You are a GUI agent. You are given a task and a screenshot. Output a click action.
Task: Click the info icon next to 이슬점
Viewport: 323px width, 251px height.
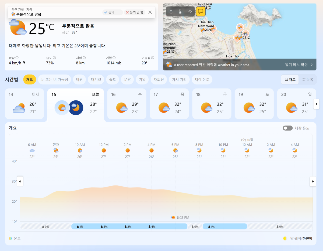tap(153, 58)
